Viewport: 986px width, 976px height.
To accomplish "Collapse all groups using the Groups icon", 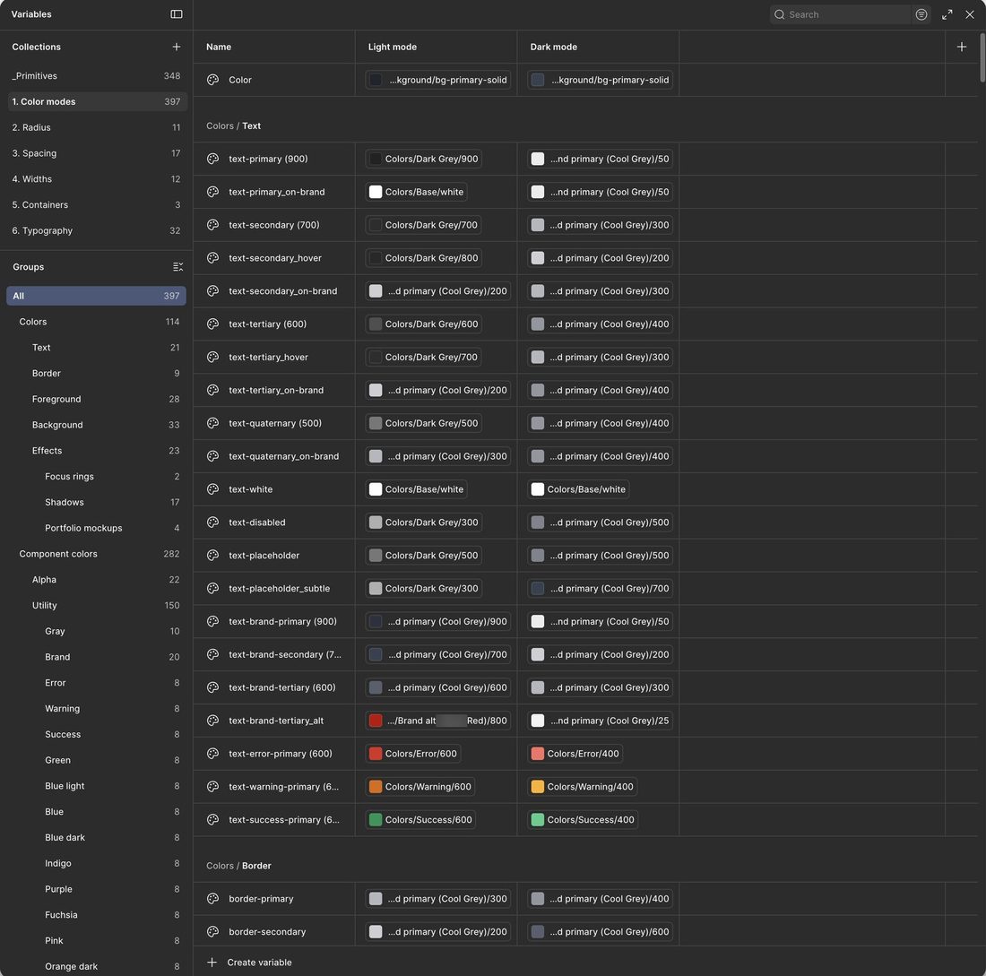I will 178,267.
